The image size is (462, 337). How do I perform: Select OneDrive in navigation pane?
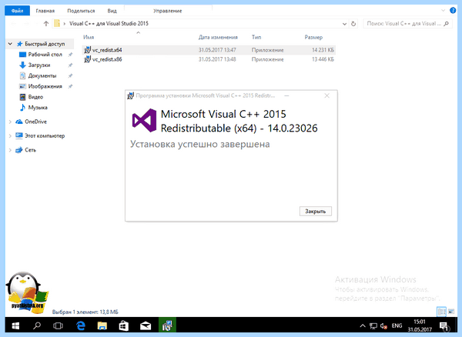click(35, 122)
